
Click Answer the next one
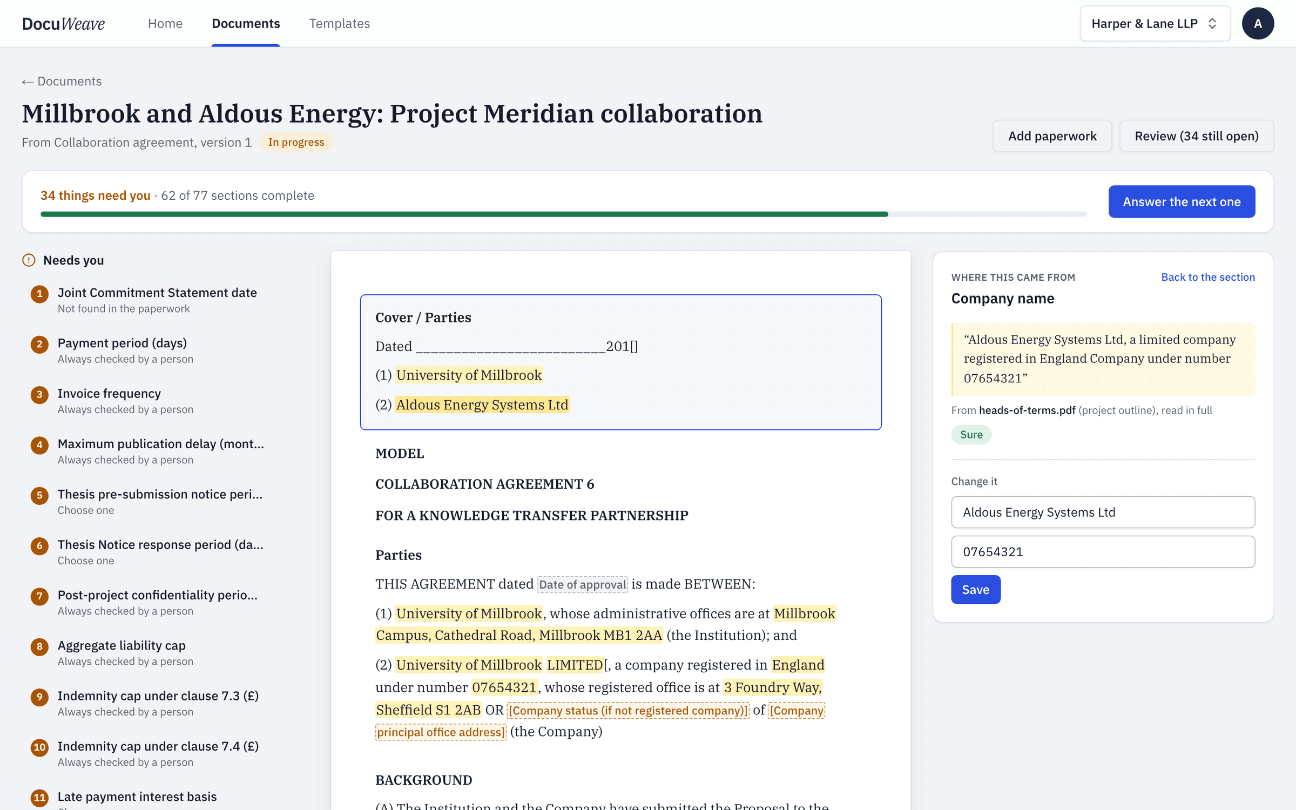[1182, 202]
